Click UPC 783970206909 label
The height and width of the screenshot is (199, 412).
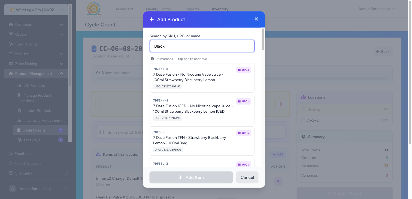[x=168, y=150]
